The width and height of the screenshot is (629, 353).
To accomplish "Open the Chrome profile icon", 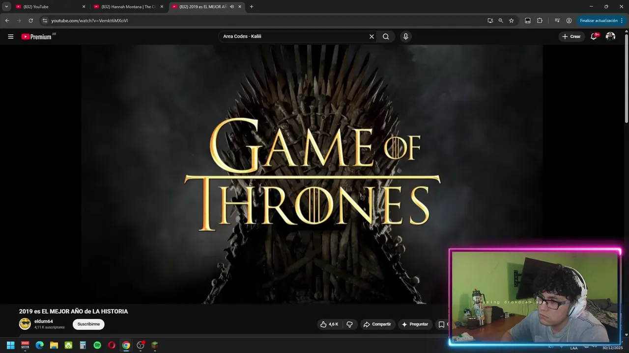I will [569, 21].
